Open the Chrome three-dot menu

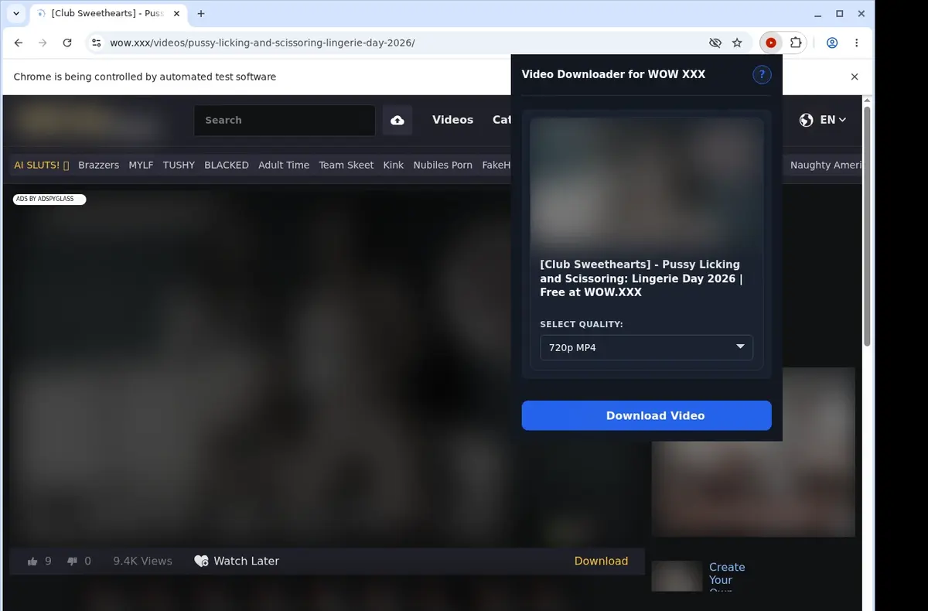[856, 43]
